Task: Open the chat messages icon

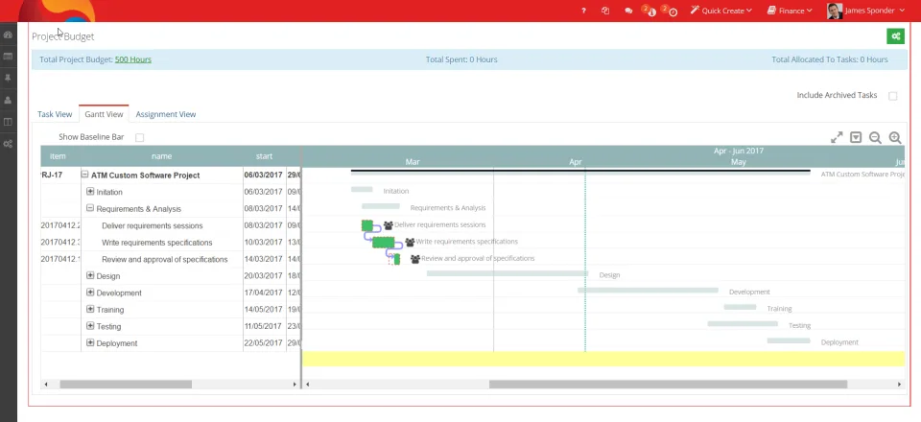Action: [628, 11]
